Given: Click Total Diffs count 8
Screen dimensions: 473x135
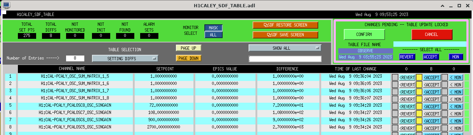Looking at the screenshot, I should 51,36.
